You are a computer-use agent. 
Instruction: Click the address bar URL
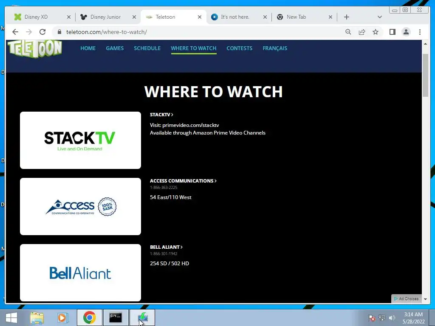(107, 32)
